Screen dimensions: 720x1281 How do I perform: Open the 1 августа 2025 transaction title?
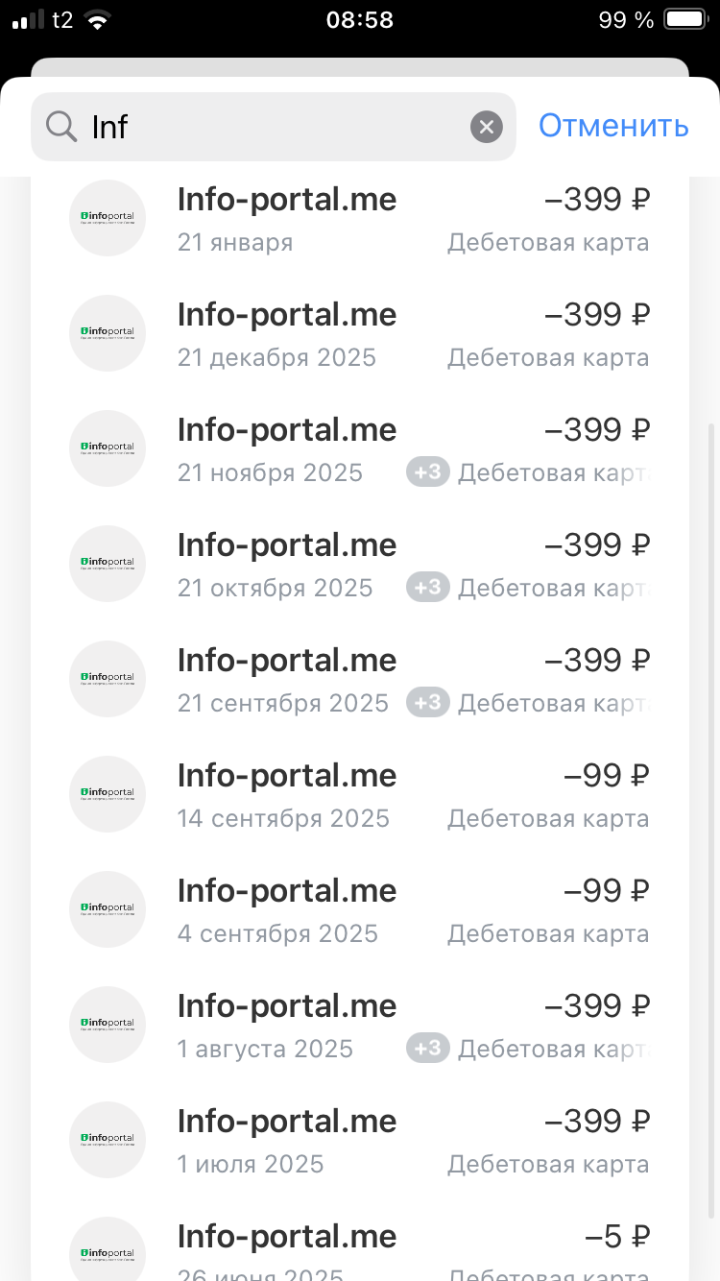coord(287,1006)
